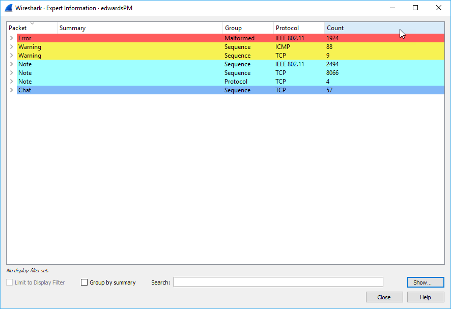Maximize the Expert Information window
The height and width of the screenshot is (309, 451).
(x=415, y=8)
